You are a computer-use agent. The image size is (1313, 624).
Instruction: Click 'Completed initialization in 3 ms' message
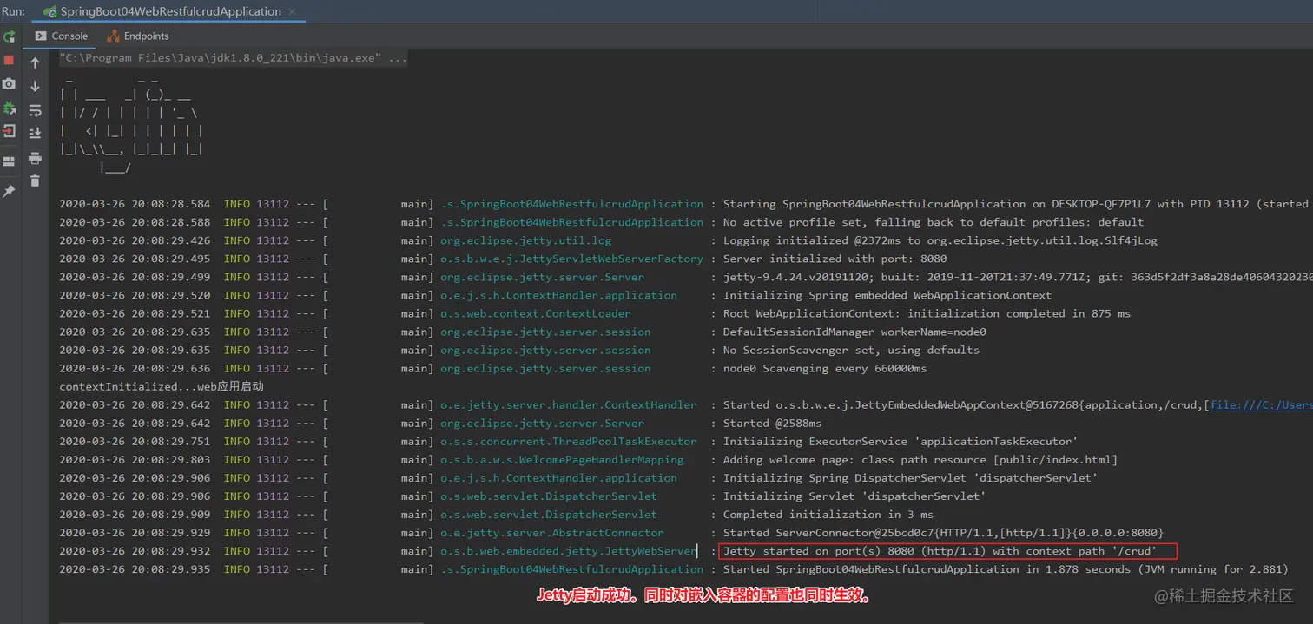point(828,515)
